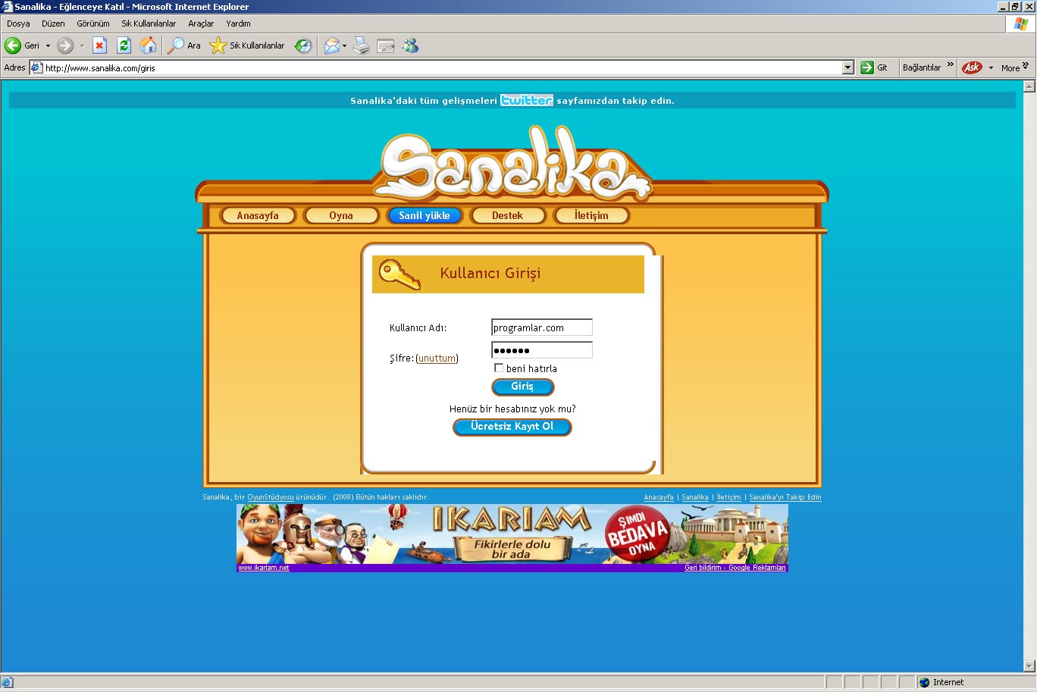Open the Görünüm menu
Screen dimensions: 1037x692
click(93, 23)
